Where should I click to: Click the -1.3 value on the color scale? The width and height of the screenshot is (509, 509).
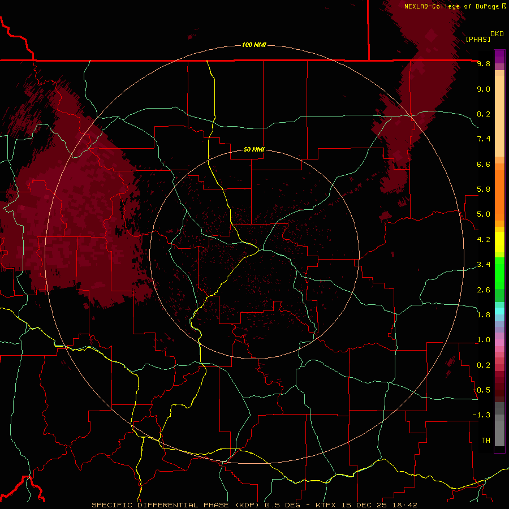pos(481,415)
